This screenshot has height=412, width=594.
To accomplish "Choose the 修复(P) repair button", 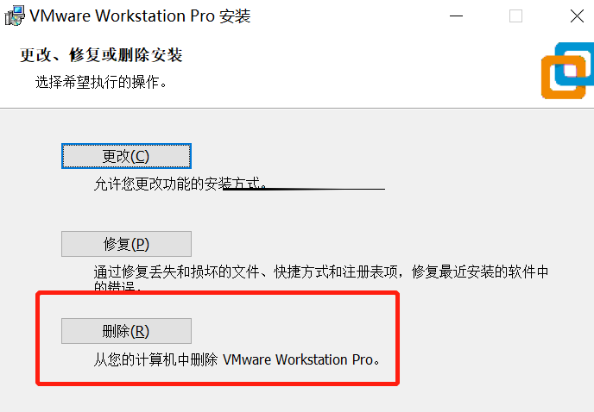I will click(x=126, y=244).
